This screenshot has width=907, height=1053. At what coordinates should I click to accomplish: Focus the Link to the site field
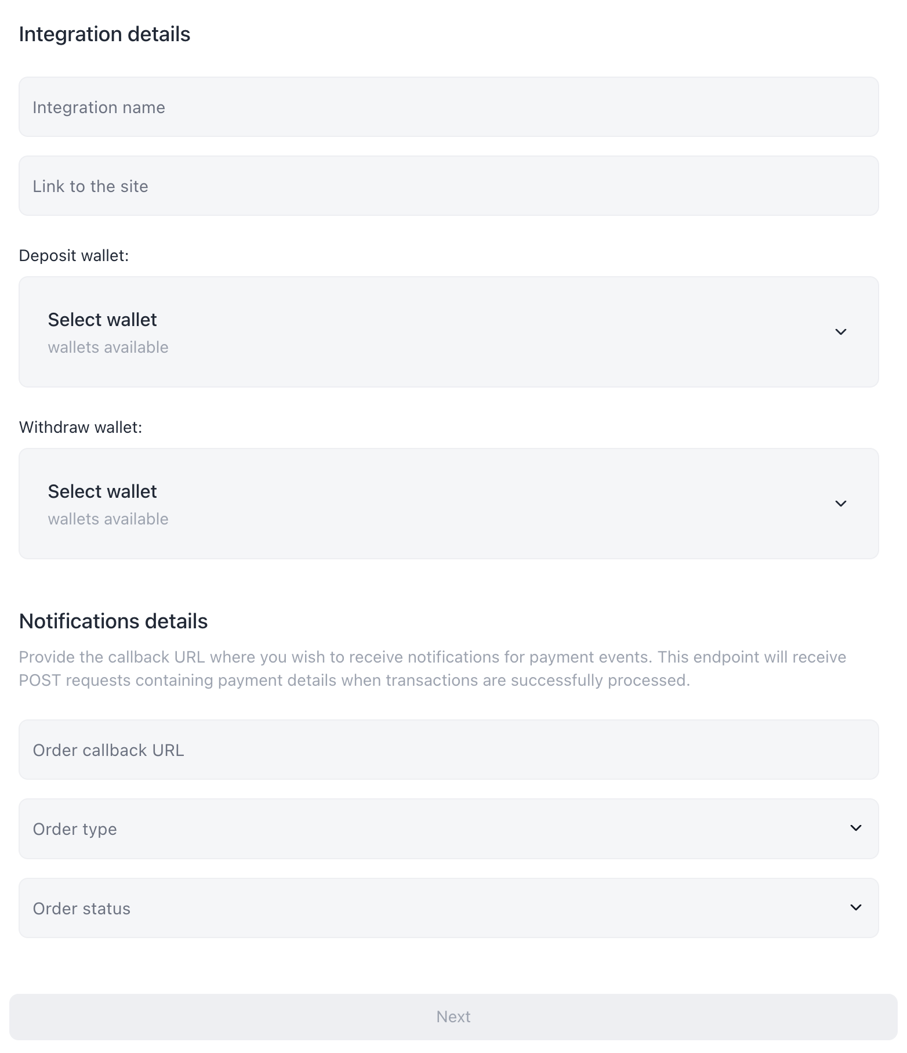pos(448,186)
